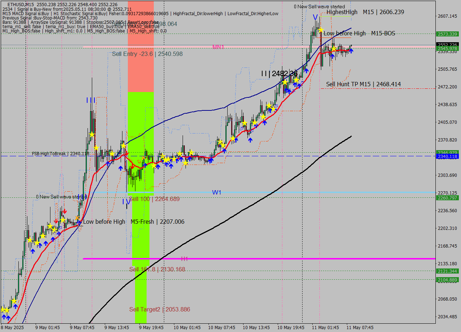This screenshot has width=461, height=332.
Task: Select a blue up-arrow buy signal near the latest candles
Action: 351,52
